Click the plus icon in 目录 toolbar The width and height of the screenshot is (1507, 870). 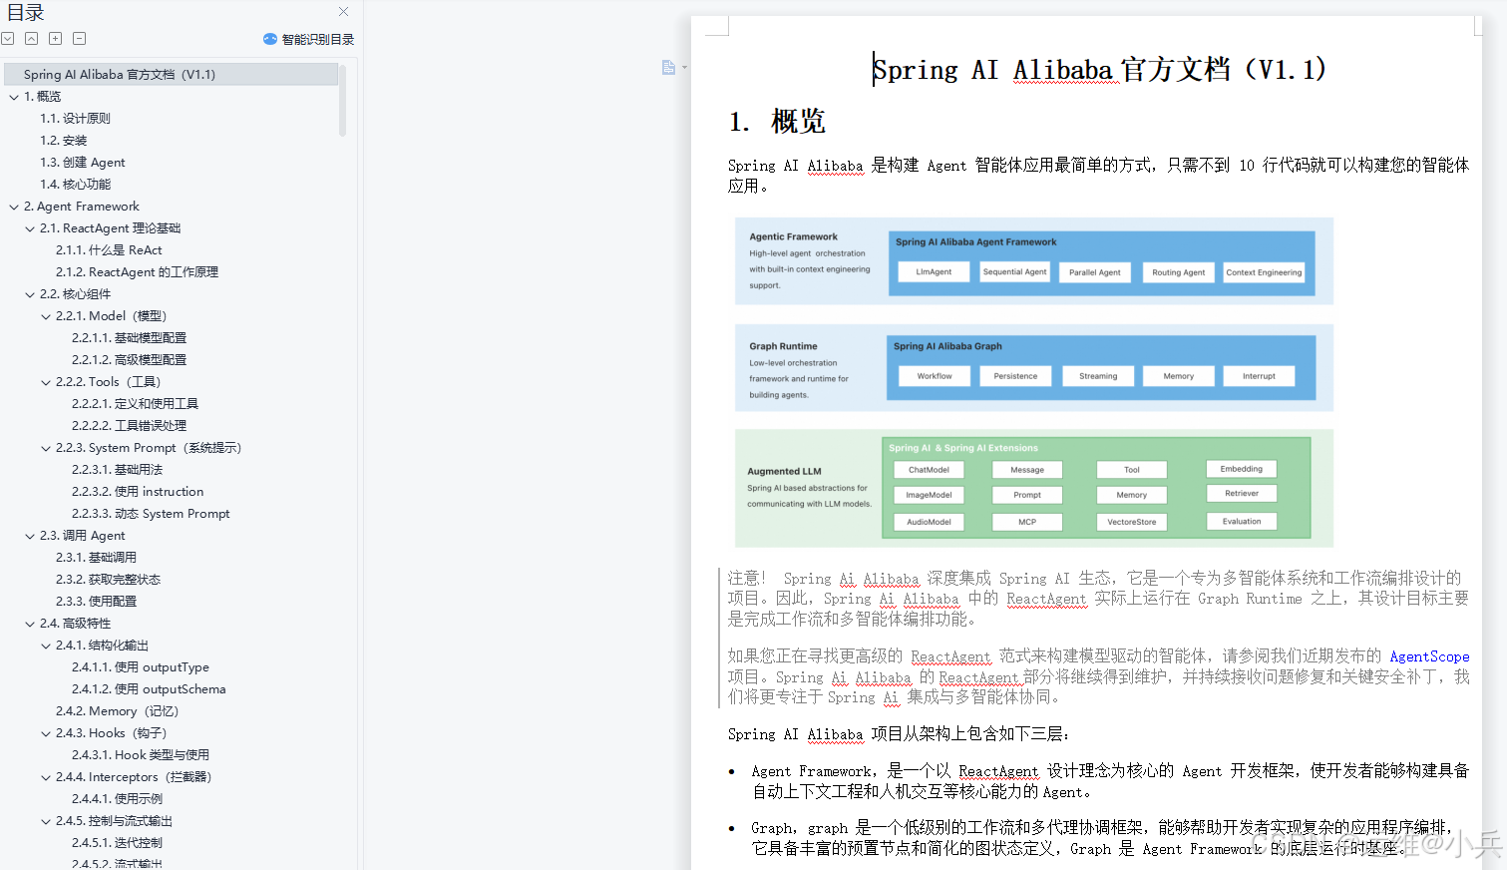(x=56, y=39)
